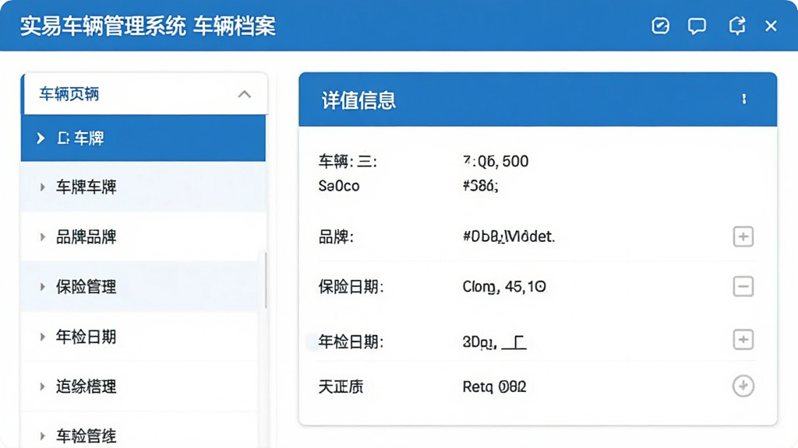Click the 品牌 value text in details

508,236
